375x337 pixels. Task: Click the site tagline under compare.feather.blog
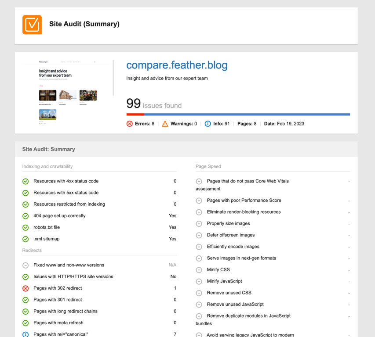click(167, 78)
